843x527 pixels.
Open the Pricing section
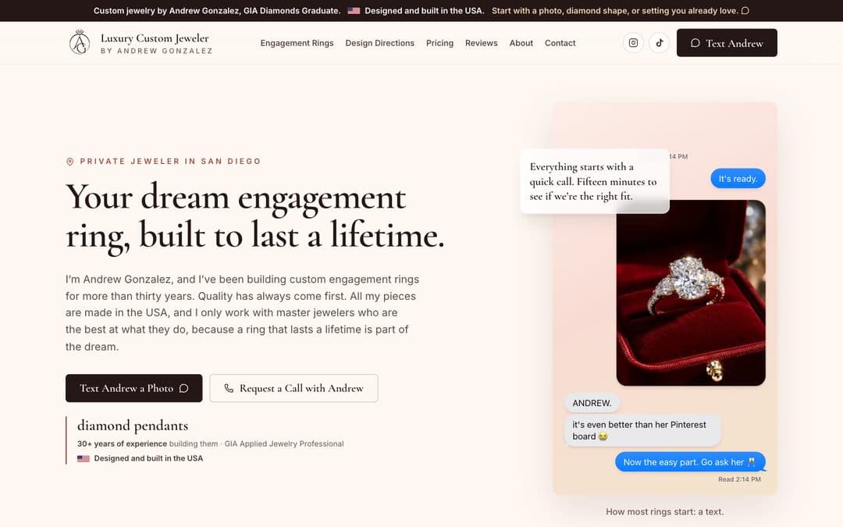pyautogui.click(x=439, y=43)
